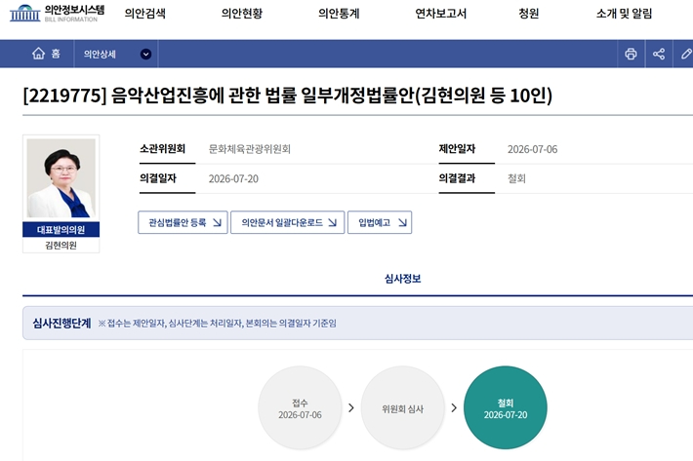Expand the 의안상세 dropdown arrow

(145, 54)
